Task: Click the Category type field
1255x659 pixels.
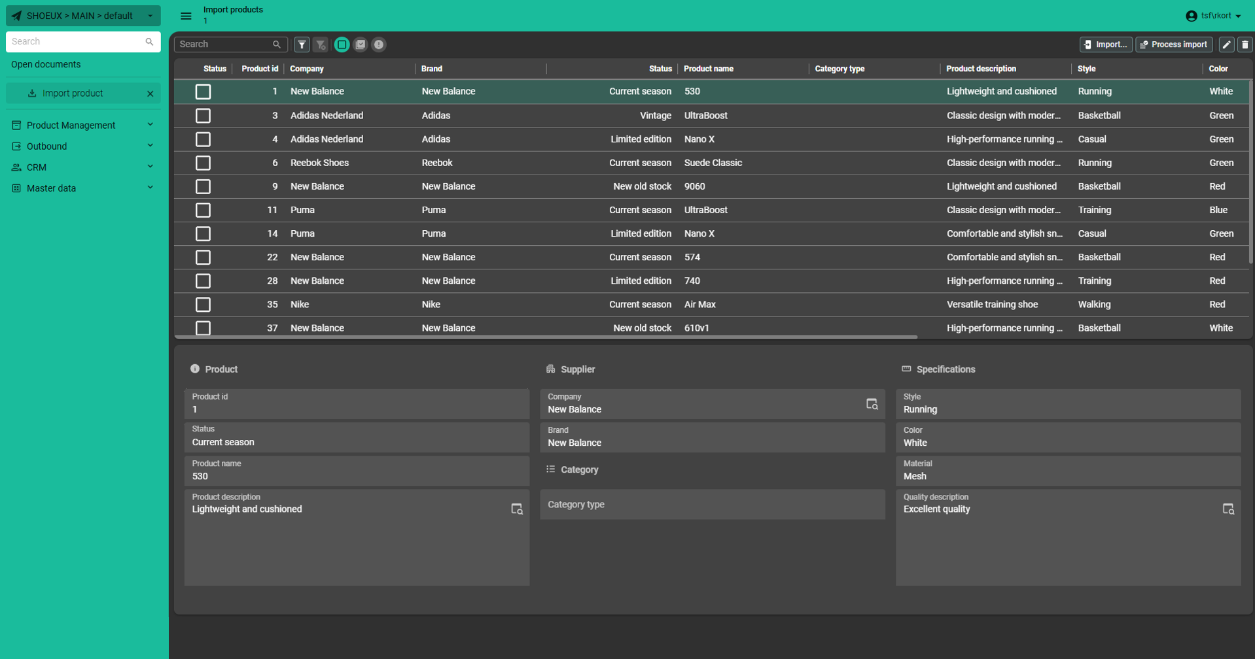Action: click(712, 504)
